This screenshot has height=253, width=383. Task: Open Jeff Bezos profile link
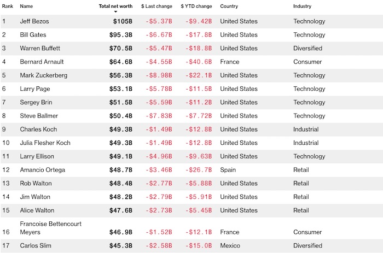tap(36, 21)
